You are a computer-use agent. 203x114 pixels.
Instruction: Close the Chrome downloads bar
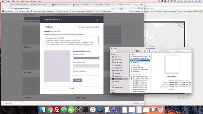(142, 103)
